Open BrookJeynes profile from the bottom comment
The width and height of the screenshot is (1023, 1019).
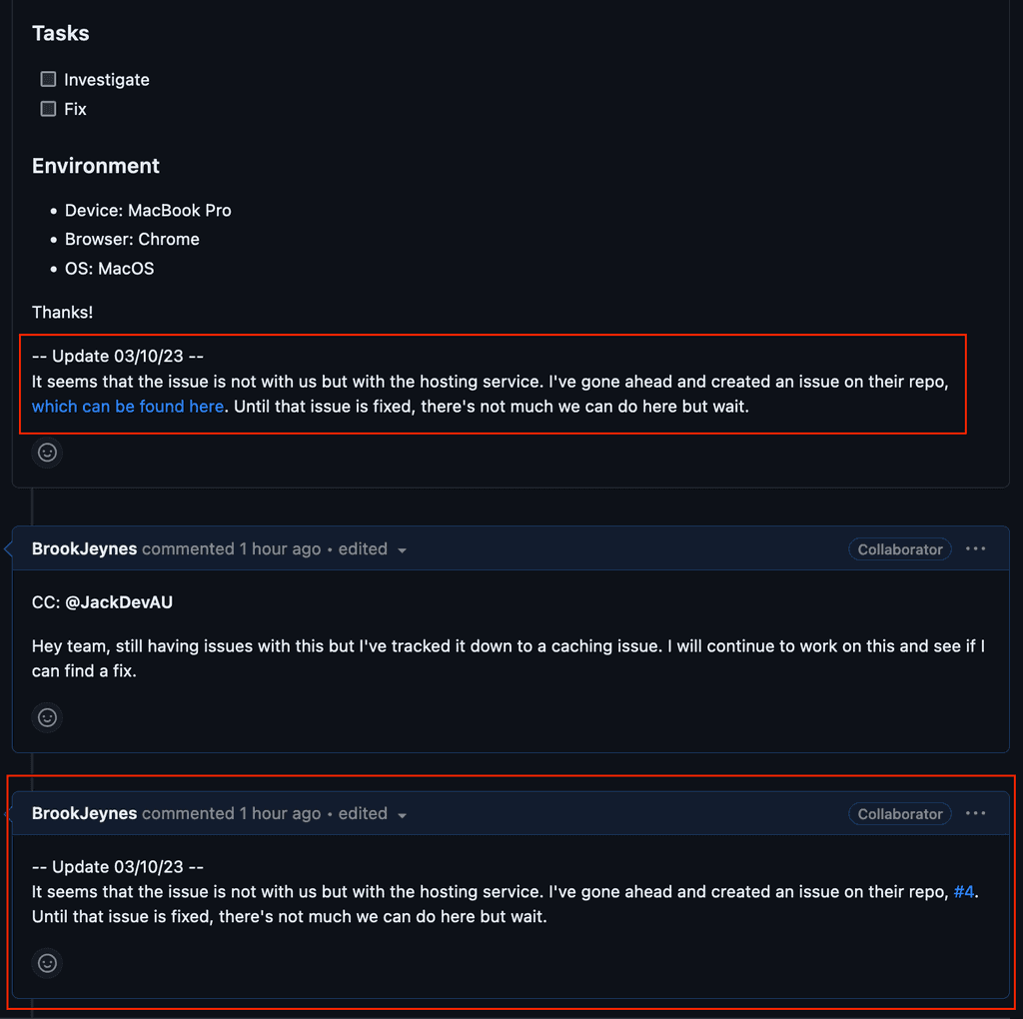(84, 813)
